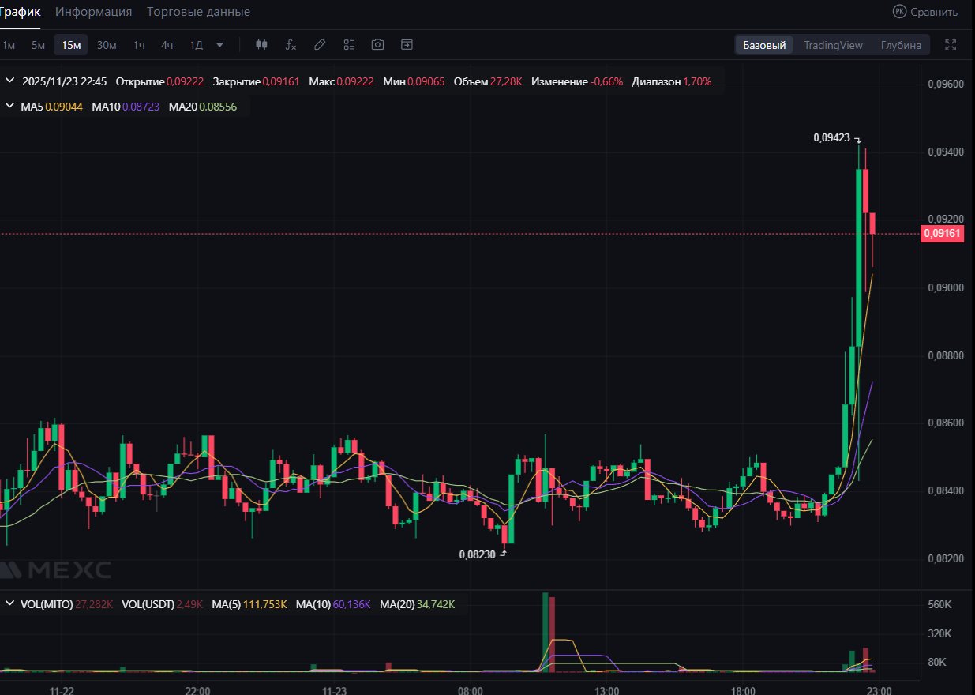Open the candlestick chart type selector
Screen dimensions: 975x695
point(262,45)
